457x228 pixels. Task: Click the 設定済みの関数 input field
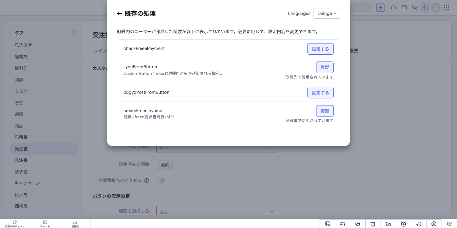(216, 165)
